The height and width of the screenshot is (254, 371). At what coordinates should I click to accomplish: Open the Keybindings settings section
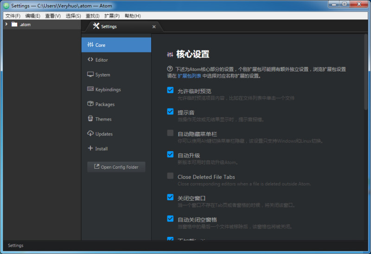pyautogui.click(x=116, y=89)
